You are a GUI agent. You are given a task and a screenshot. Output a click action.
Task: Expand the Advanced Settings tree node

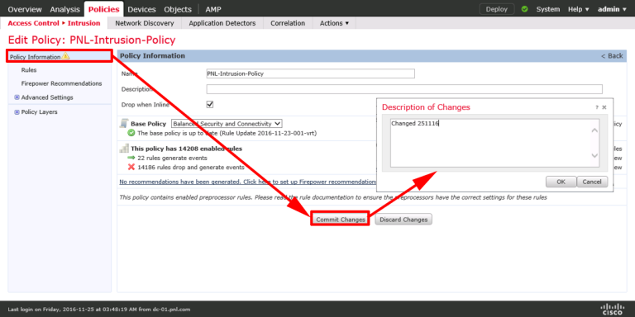(17, 97)
